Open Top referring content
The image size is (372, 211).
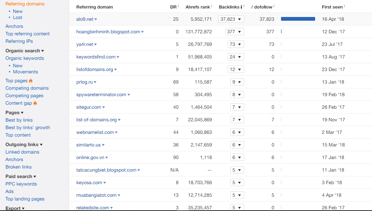28,34
